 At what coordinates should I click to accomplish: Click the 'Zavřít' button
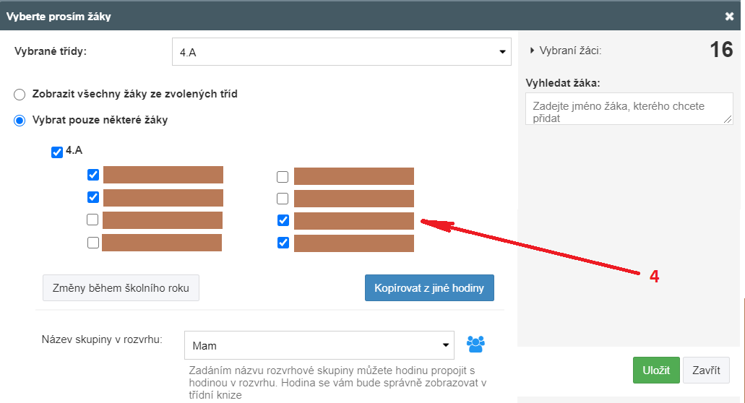706,370
